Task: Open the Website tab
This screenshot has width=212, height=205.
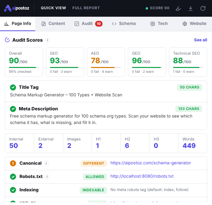Action: 195,24
